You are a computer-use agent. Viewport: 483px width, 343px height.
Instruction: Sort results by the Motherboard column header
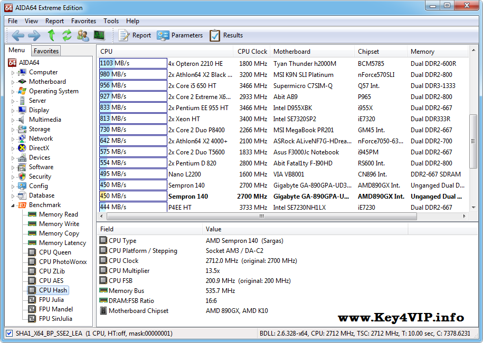pos(312,52)
